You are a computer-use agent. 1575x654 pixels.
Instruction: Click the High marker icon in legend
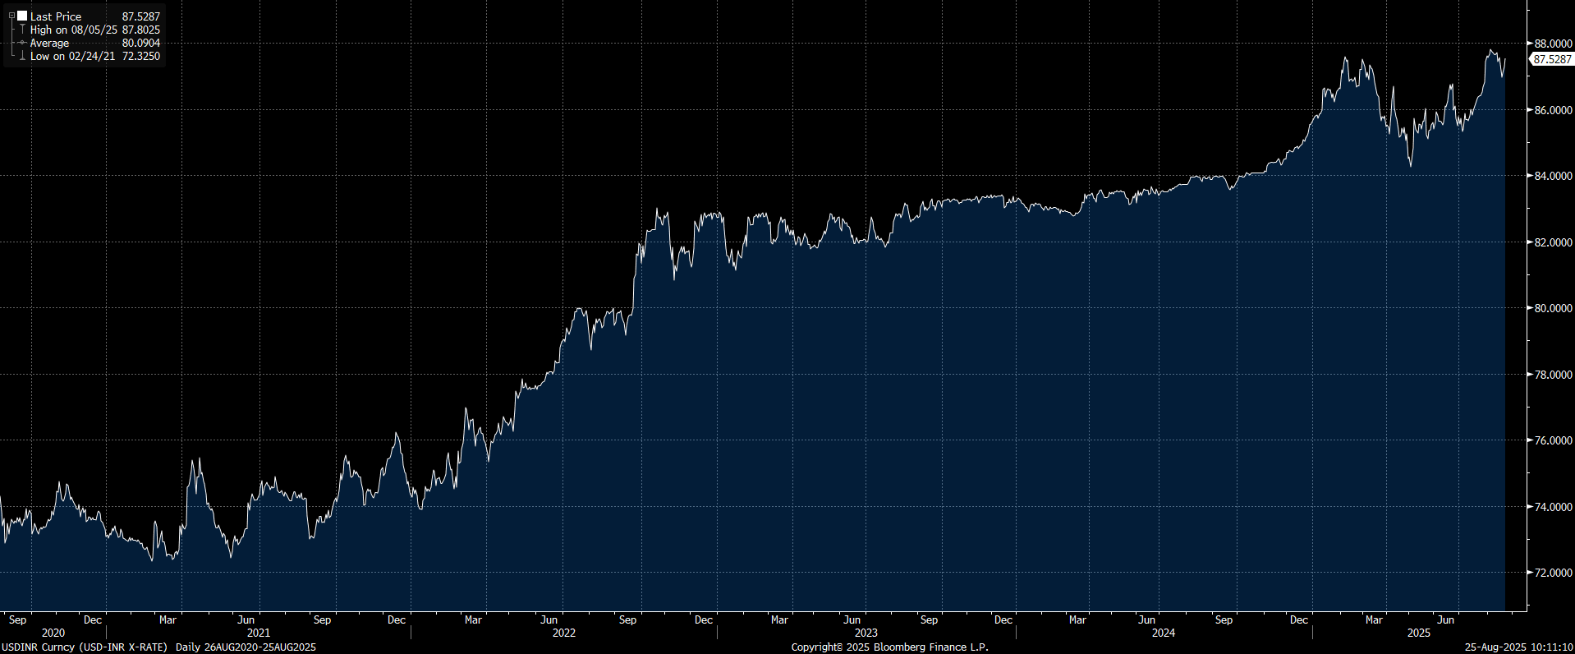point(22,30)
